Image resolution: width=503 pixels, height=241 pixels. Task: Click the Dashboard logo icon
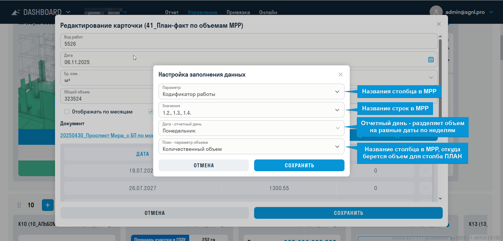[x=16, y=12]
